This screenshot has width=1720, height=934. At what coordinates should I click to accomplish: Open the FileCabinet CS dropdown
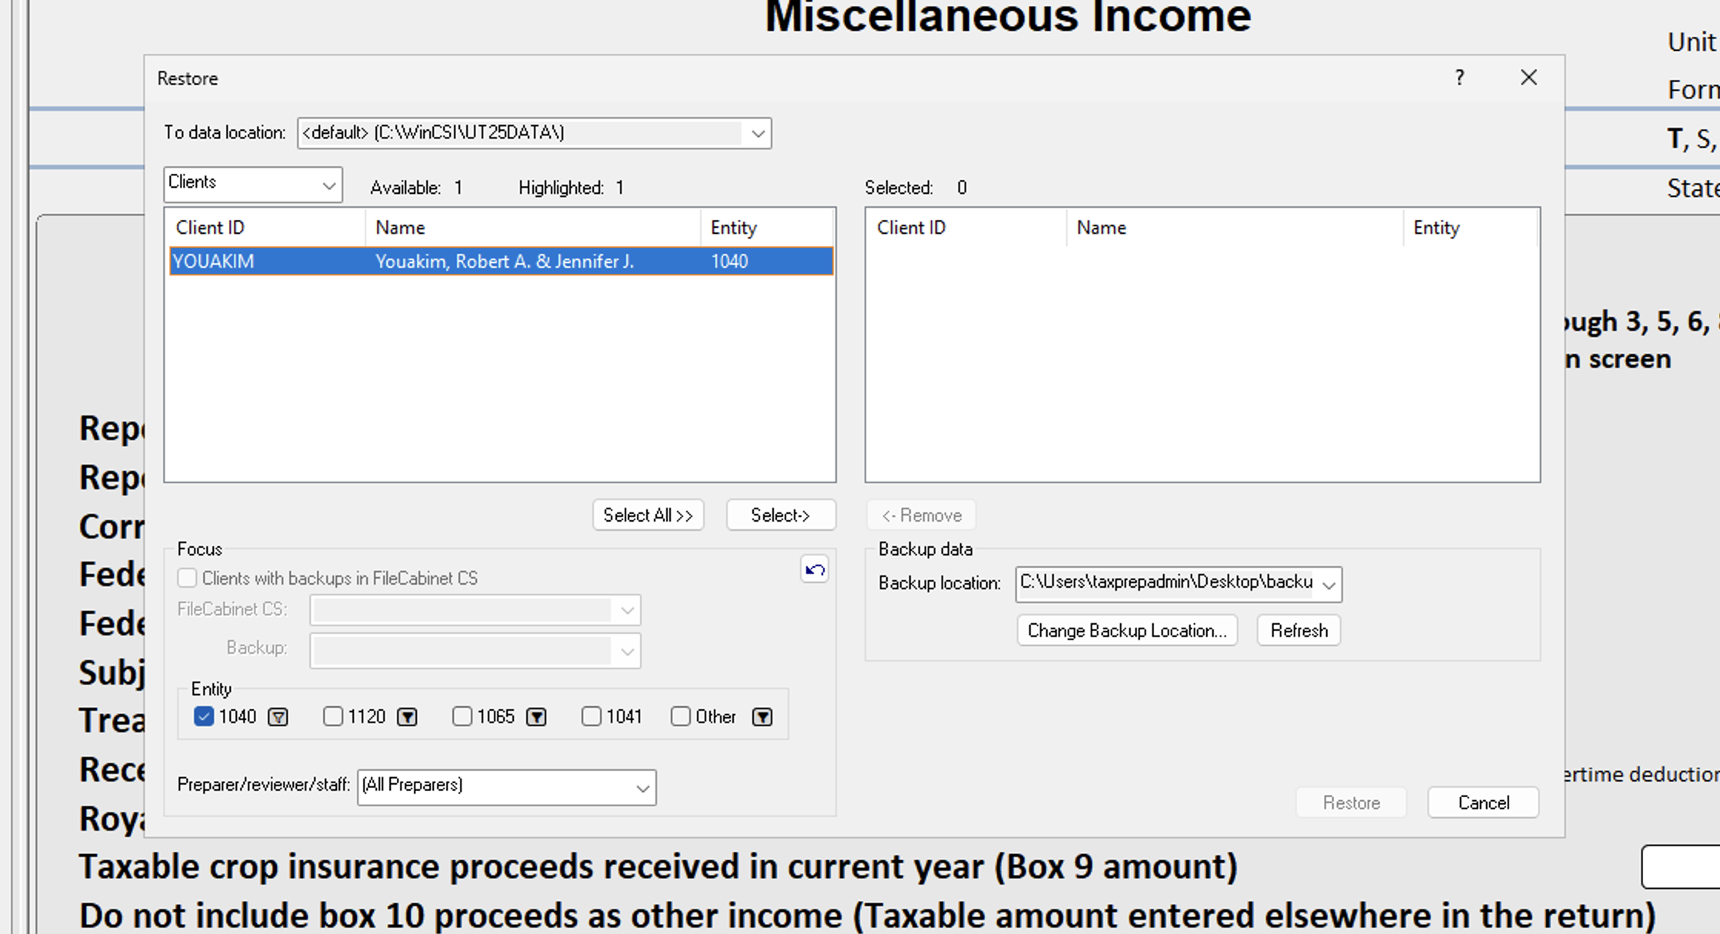(x=627, y=611)
